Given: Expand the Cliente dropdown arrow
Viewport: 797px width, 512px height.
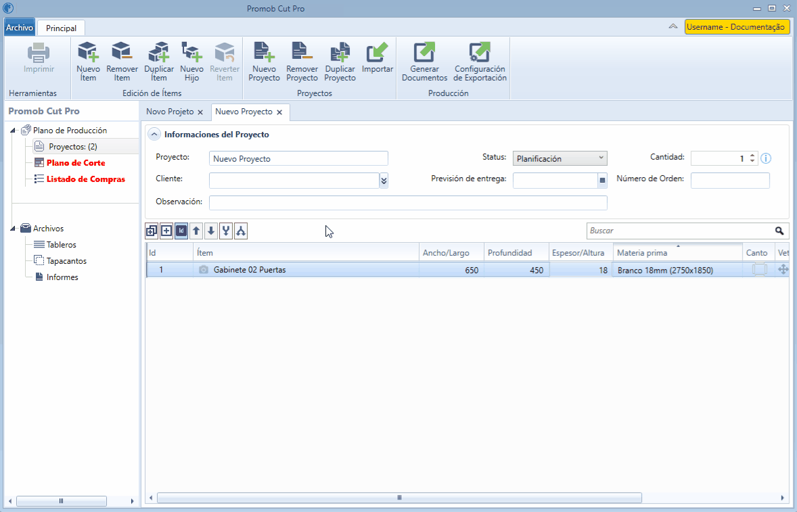Looking at the screenshot, I should click(x=384, y=181).
